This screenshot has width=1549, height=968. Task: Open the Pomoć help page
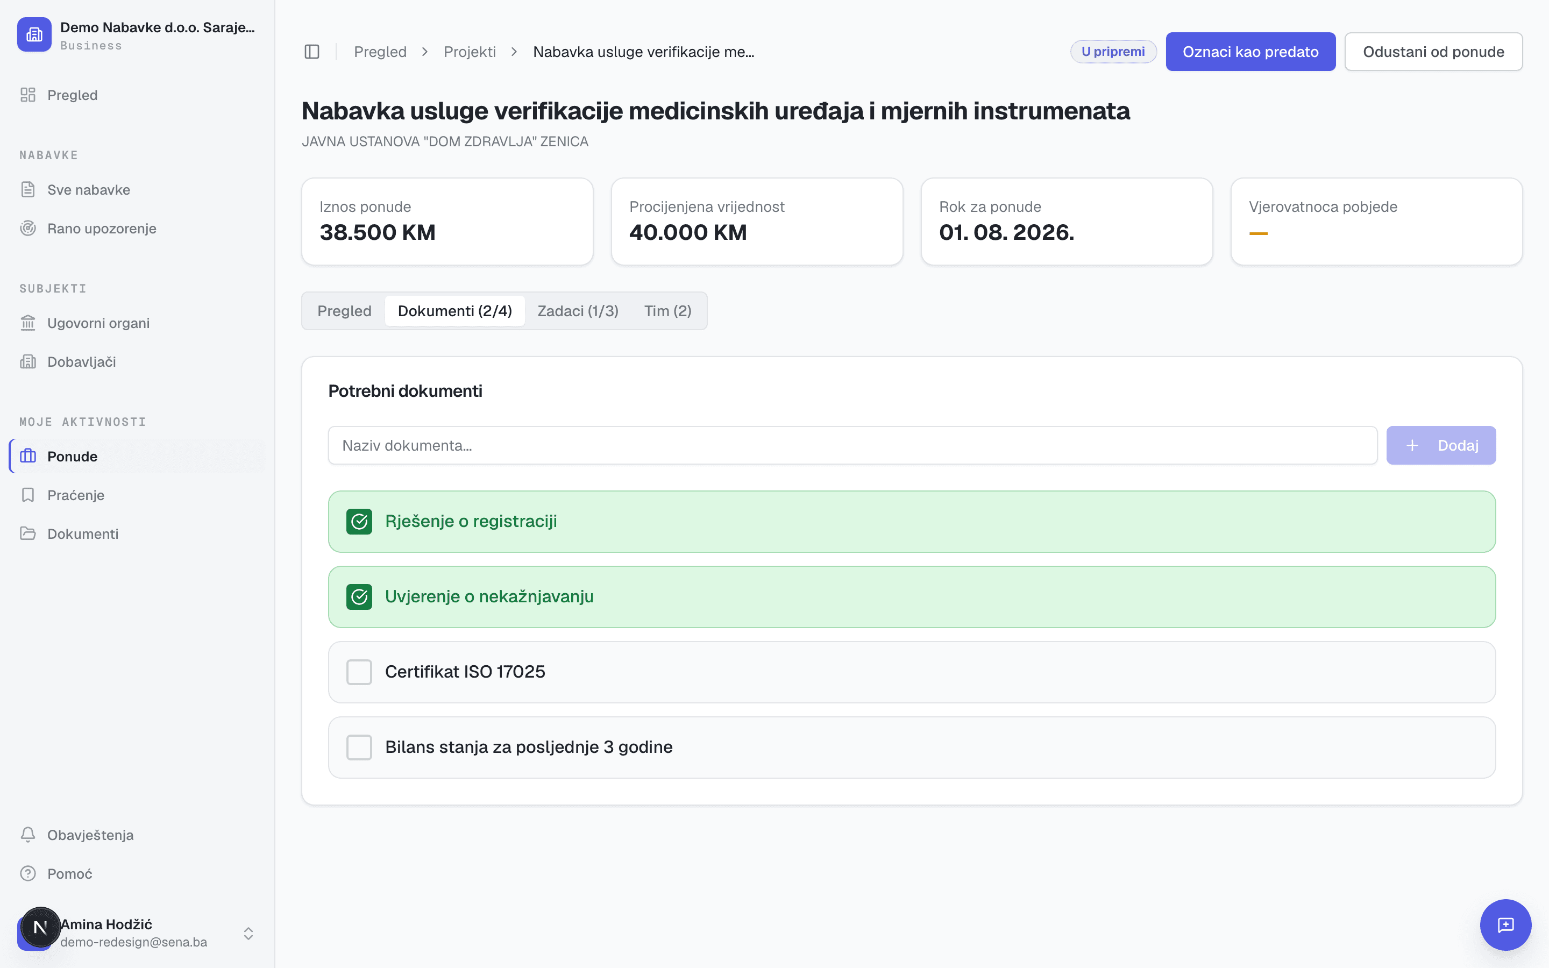(x=137, y=874)
